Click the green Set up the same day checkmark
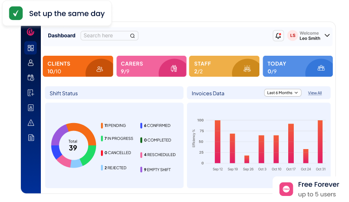 [16, 13]
